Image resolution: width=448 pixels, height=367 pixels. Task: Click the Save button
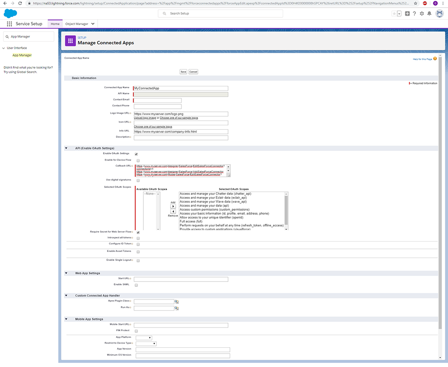[x=183, y=72]
